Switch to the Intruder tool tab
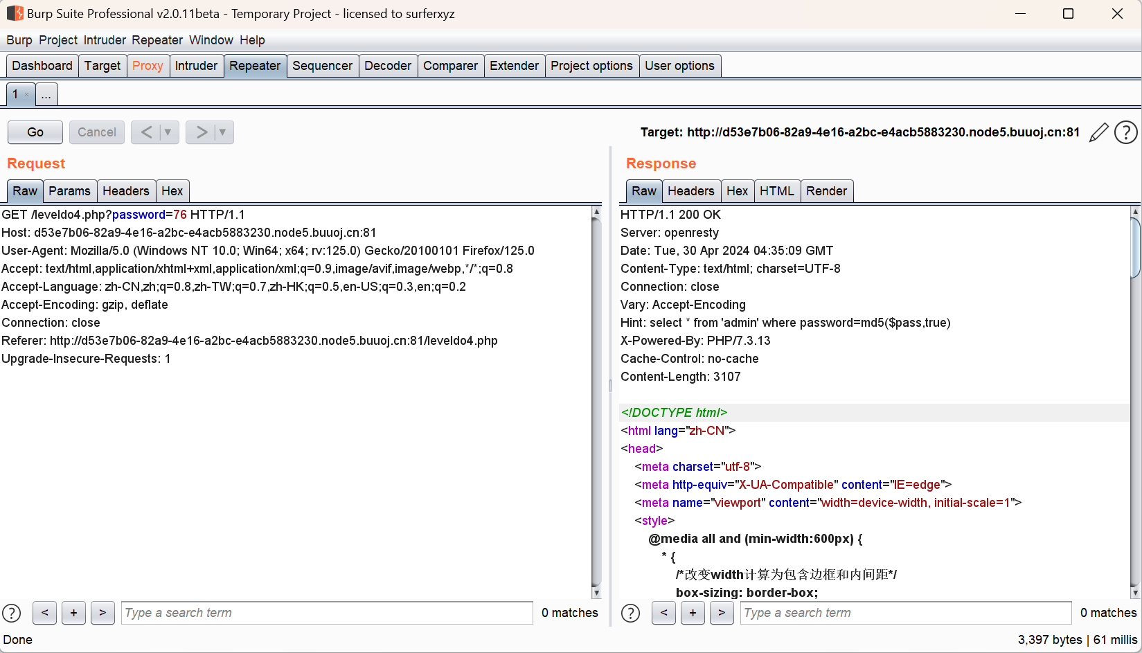The width and height of the screenshot is (1142, 653). 196,66
